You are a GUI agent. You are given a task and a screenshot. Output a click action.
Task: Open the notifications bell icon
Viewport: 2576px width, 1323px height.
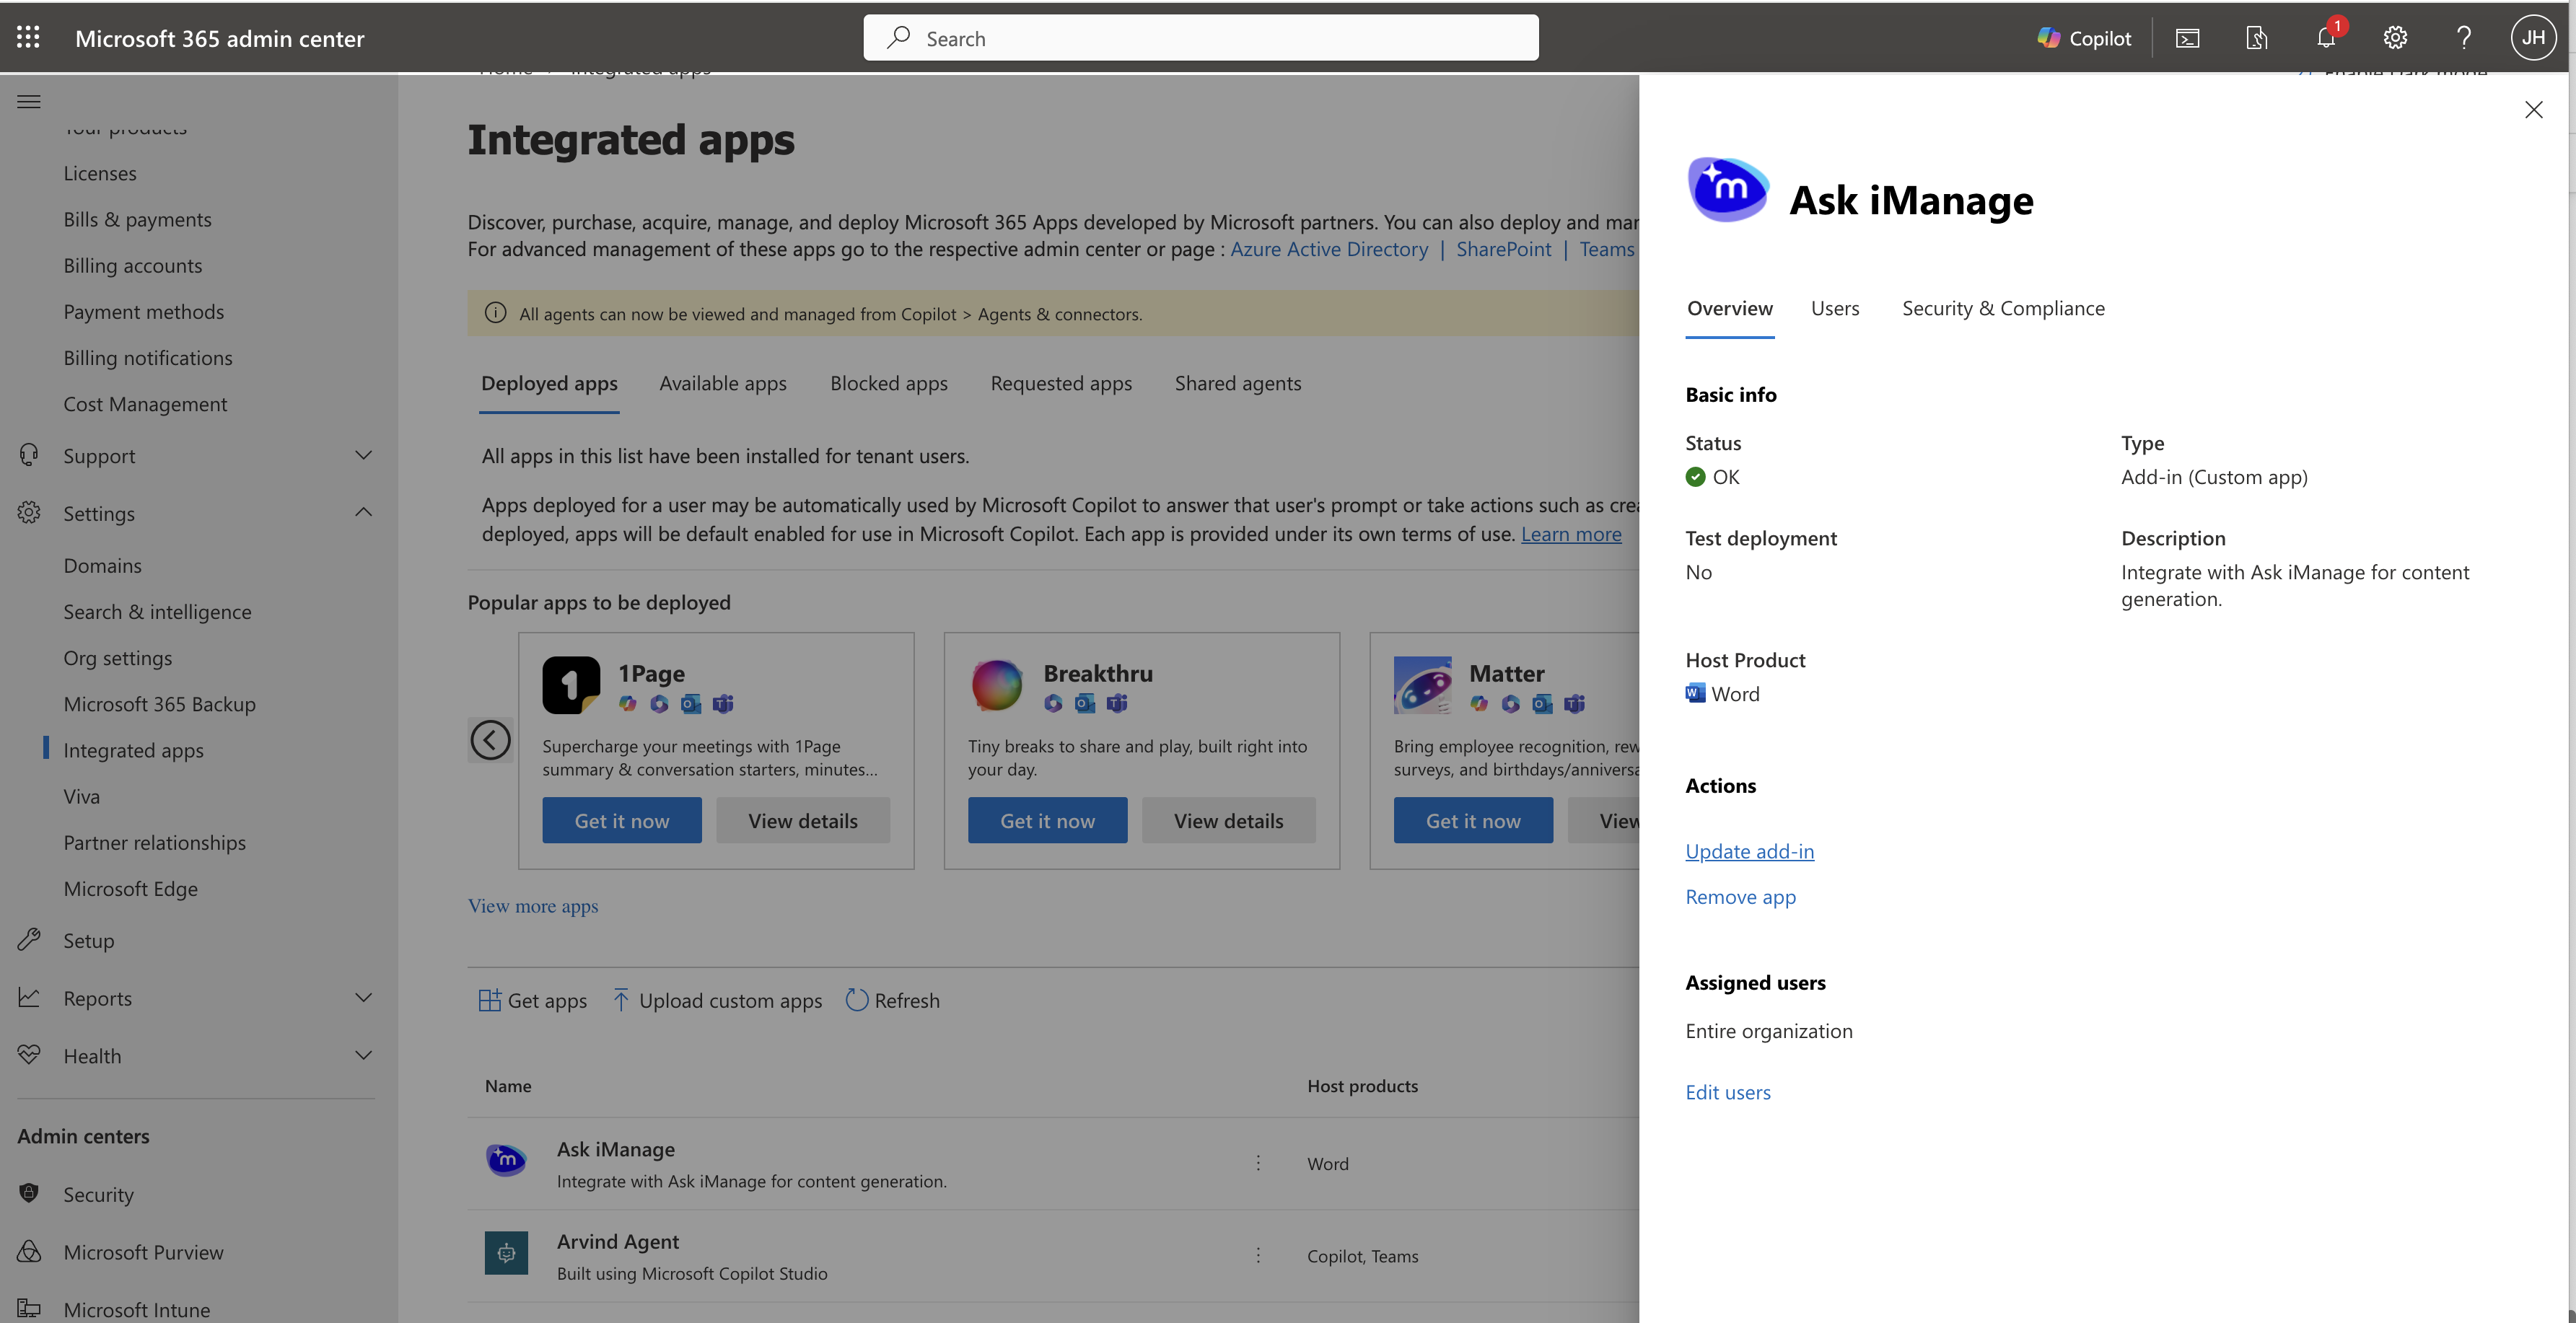click(x=2326, y=38)
